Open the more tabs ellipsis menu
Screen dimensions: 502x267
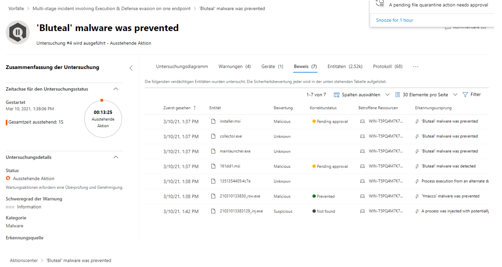[x=415, y=66]
